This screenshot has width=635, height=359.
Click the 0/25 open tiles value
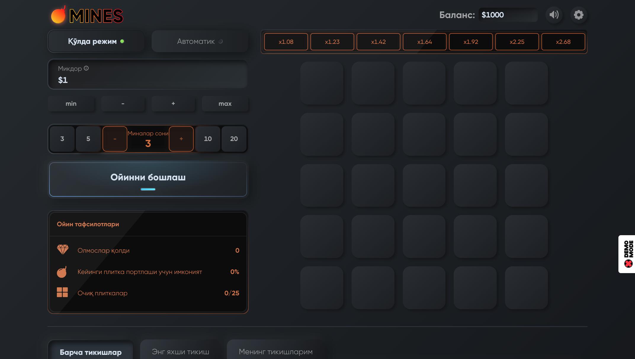pyautogui.click(x=232, y=293)
